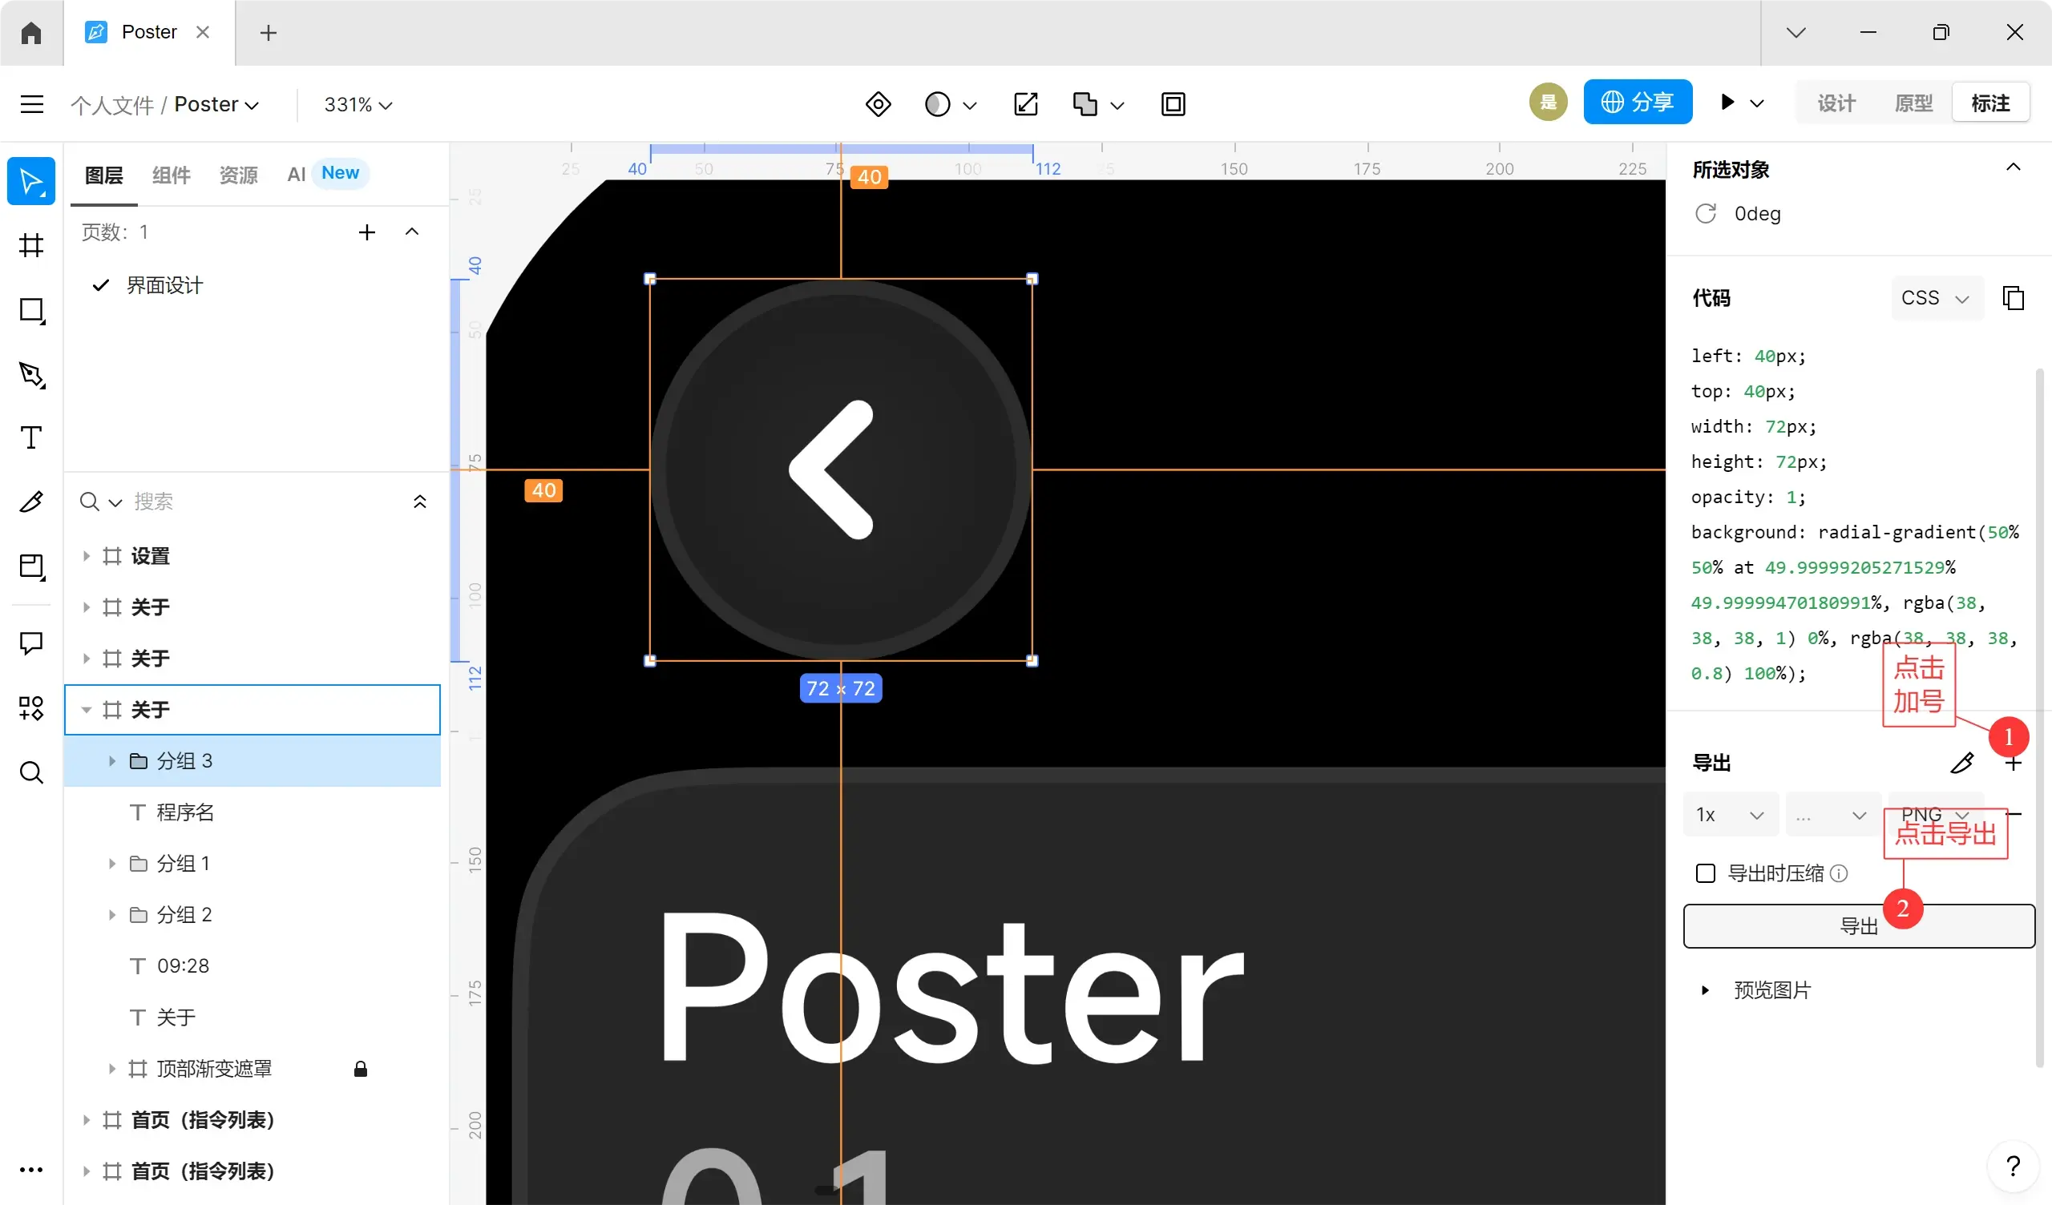Switch to the 设计 mode tab
Image resolution: width=2052 pixels, height=1205 pixels.
pos(1836,103)
